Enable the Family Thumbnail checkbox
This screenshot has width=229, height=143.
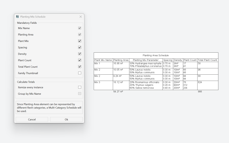pos(80,73)
